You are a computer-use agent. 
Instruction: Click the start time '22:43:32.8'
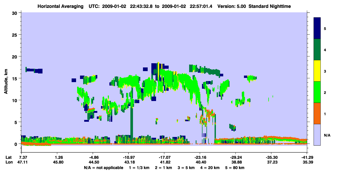(x=141, y=6)
